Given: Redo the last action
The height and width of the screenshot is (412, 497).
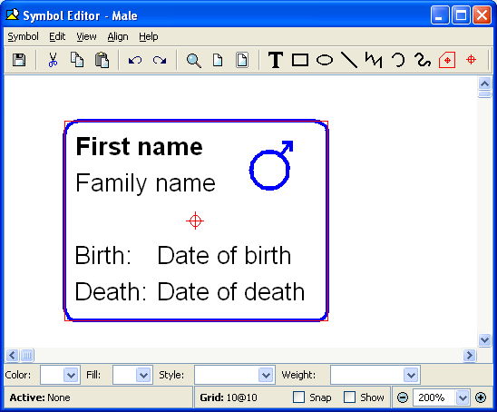Looking at the screenshot, I should 160,60.
